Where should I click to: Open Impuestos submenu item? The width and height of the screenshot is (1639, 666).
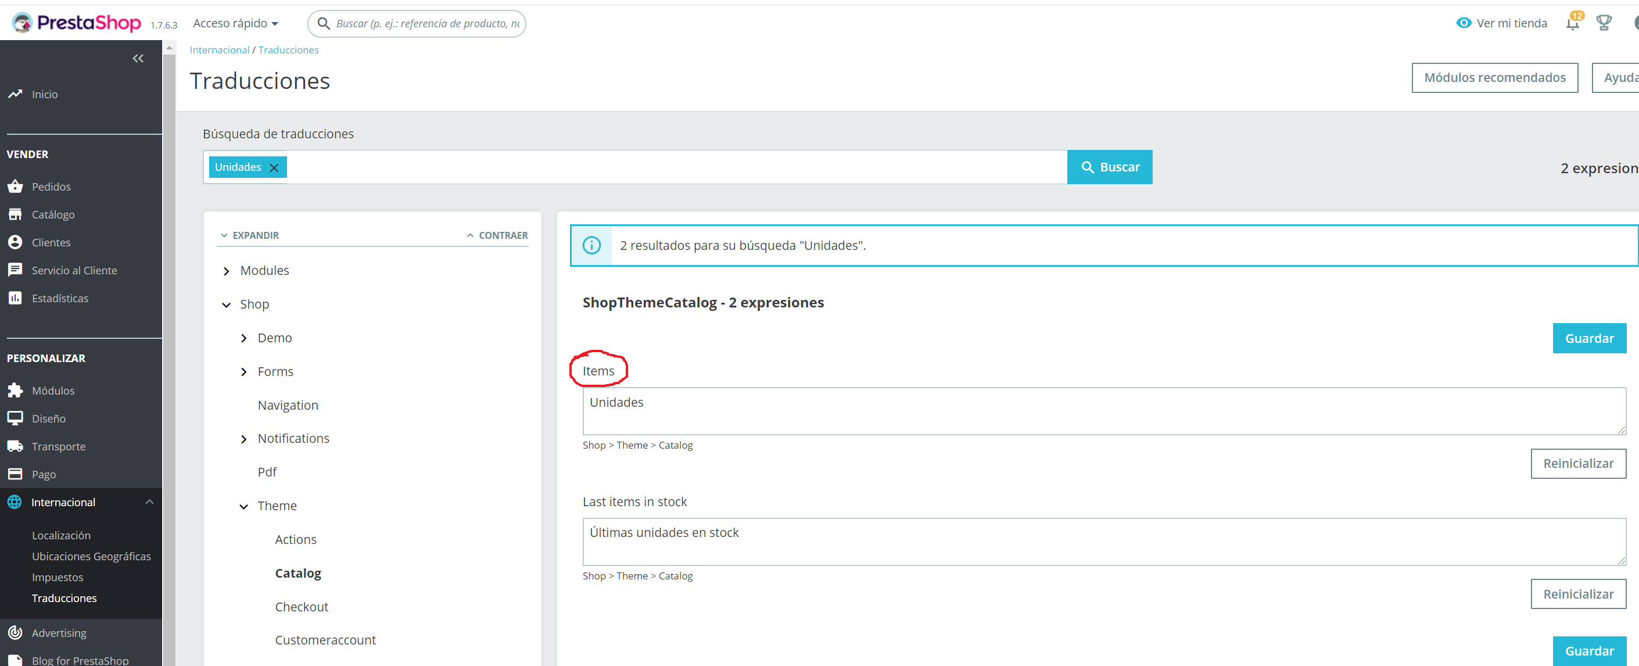[x=58, y=578]
